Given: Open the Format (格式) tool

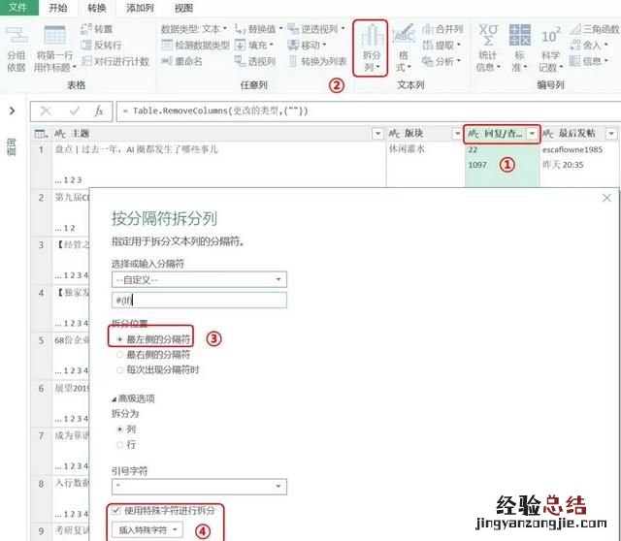Looking at the screenshot, I should (404, 48).
